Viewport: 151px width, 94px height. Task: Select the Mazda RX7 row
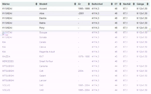point(75,56)
